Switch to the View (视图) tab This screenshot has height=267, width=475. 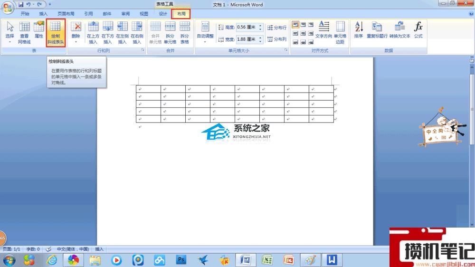144,14
